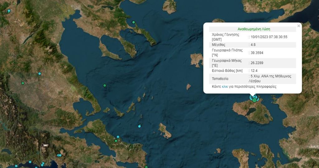Screen dimensions: 319x168
Task: Click the green epicenter marker on Lesvos
Action: tap(255, 100)
